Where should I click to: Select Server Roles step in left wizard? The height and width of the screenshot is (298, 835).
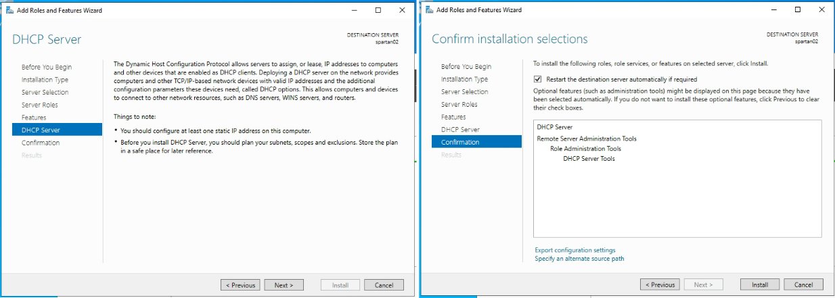pyautogui.click(x=40, y=105)
